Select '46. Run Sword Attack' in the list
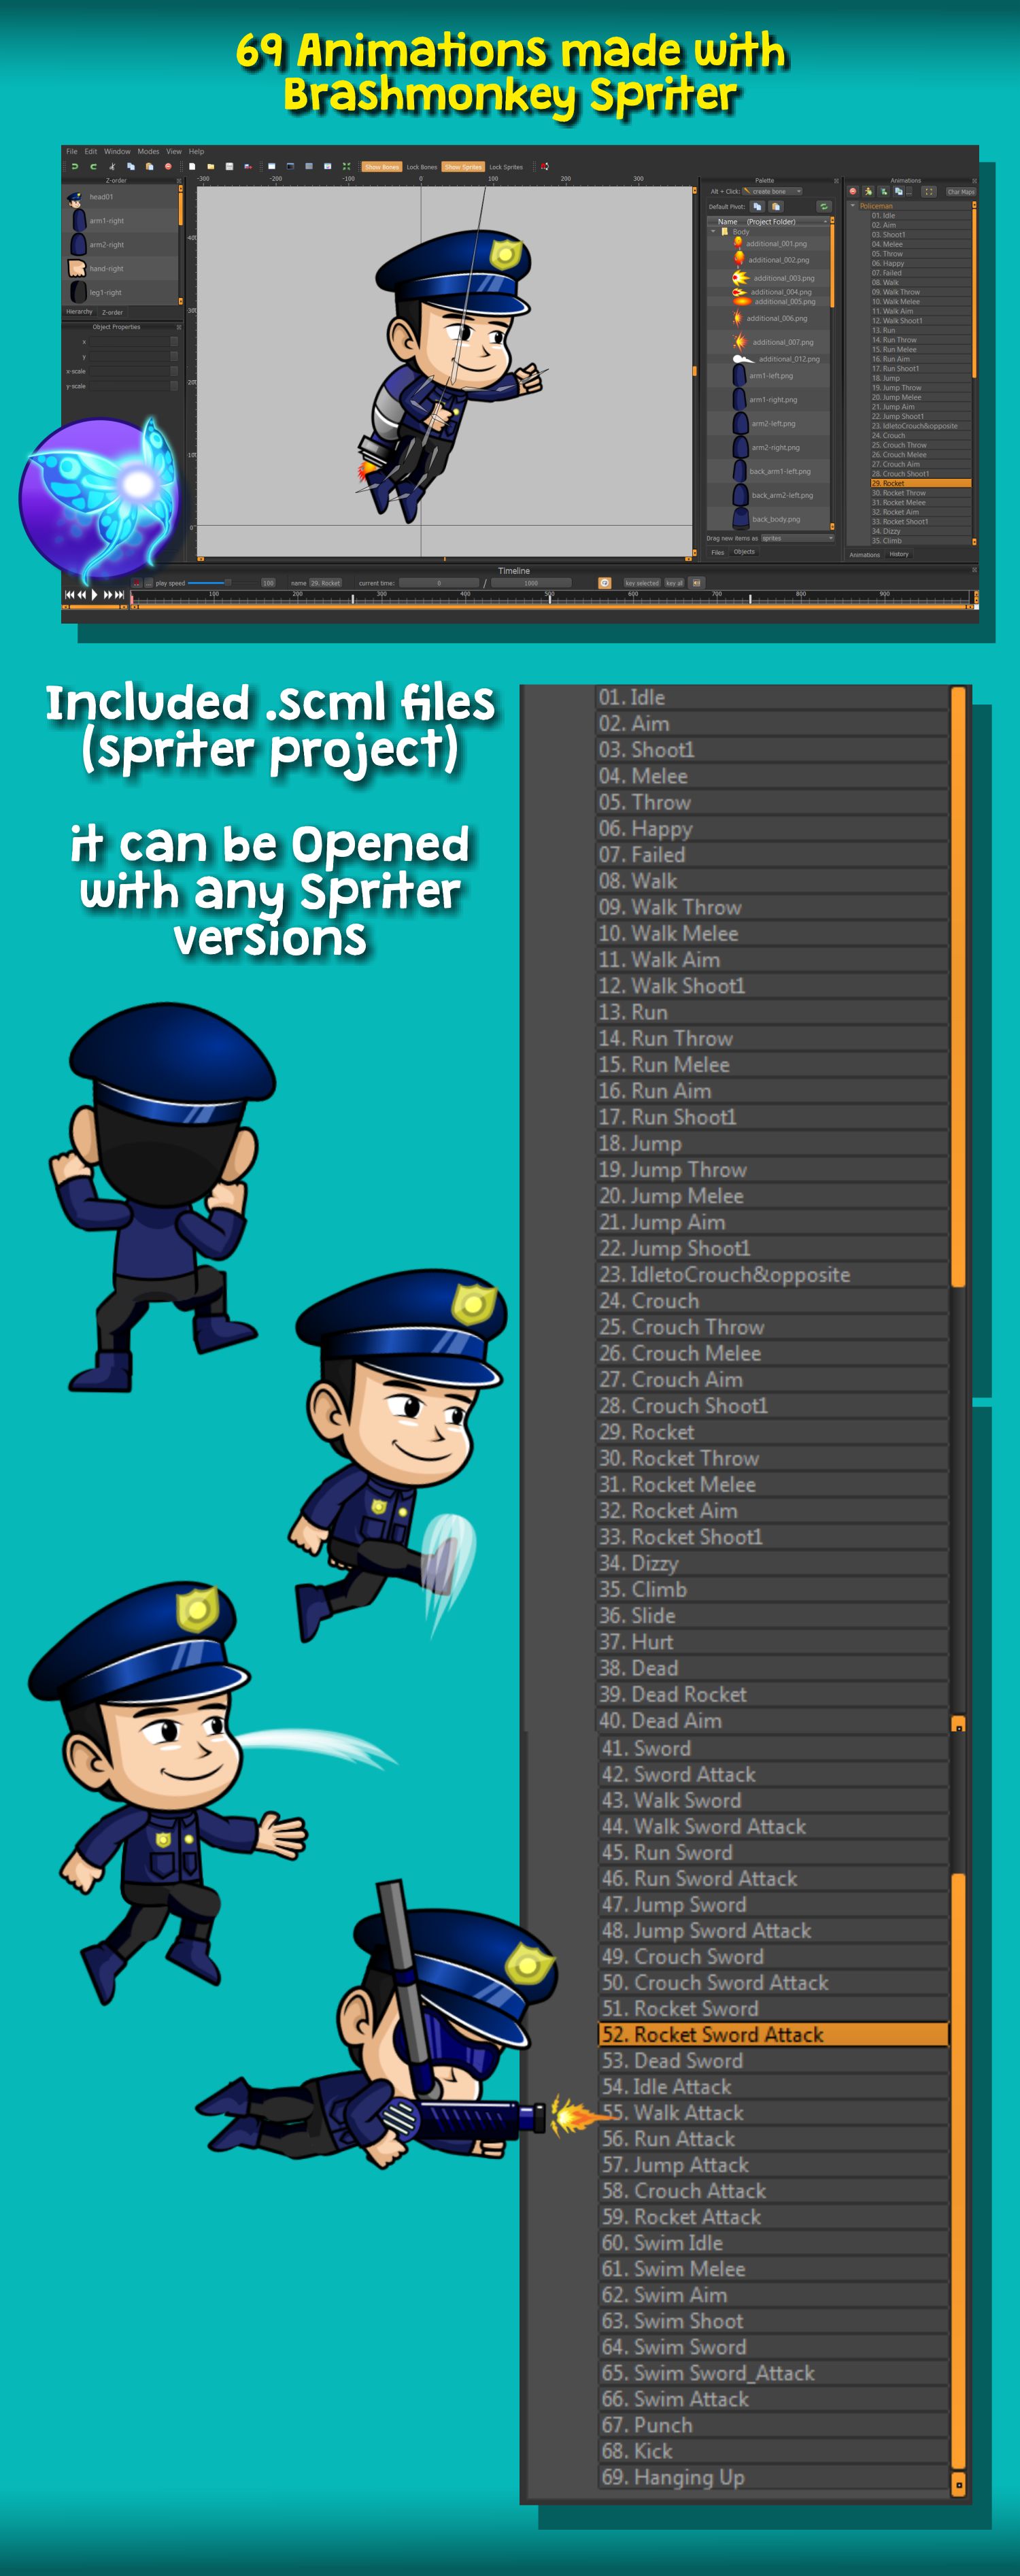 tap(772, 1878)
